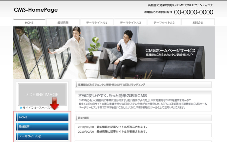The width and height of the screenshot is (227, 142).
Task: Click the blue HOME sidebar menu button
Action: pyautogui.click(x=42, y=117)
